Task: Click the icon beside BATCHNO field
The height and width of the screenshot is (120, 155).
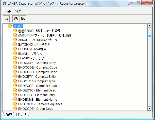Action: click(x=15, y=44)
